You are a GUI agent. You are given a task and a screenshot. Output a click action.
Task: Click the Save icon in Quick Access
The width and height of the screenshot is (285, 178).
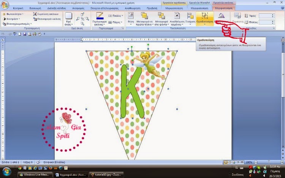(25, 34)
